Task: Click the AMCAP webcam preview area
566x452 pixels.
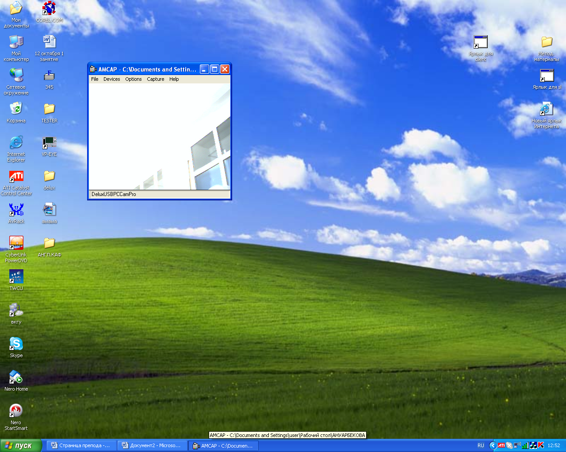Action: 160,137
